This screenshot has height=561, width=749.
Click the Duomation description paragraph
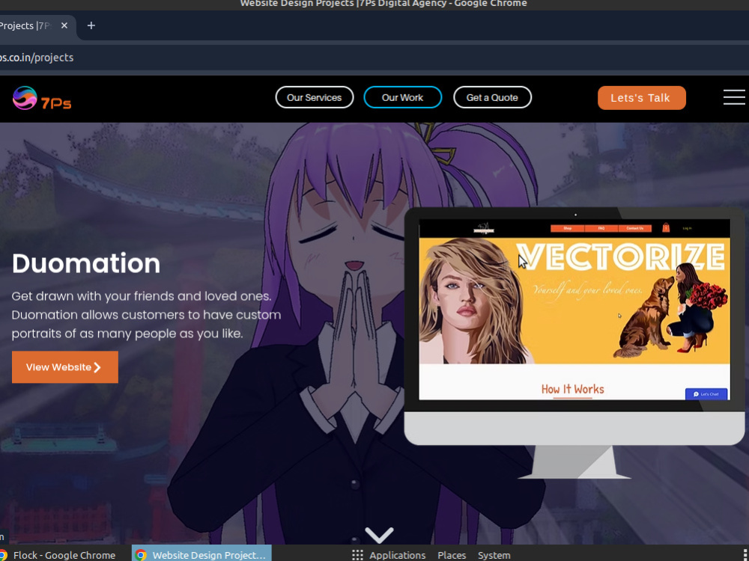[146, 315]
